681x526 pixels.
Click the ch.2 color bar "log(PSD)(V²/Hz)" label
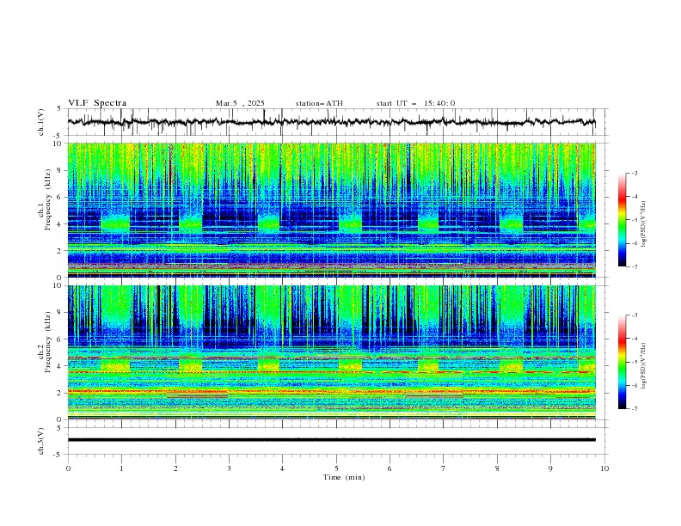point(643,366)
